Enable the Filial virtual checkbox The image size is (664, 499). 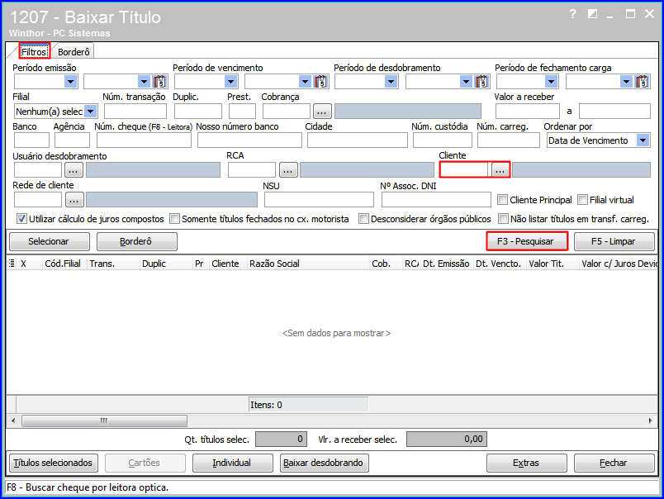click(583, 199)
